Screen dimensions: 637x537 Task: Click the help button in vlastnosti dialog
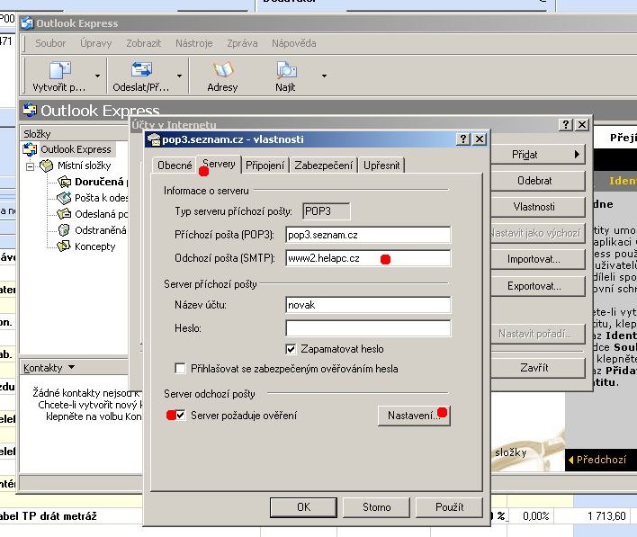click(463, 139)
